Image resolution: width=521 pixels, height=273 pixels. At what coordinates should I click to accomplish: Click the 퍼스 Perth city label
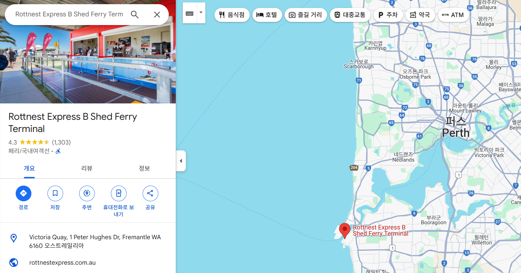click(x=456, y=127)
